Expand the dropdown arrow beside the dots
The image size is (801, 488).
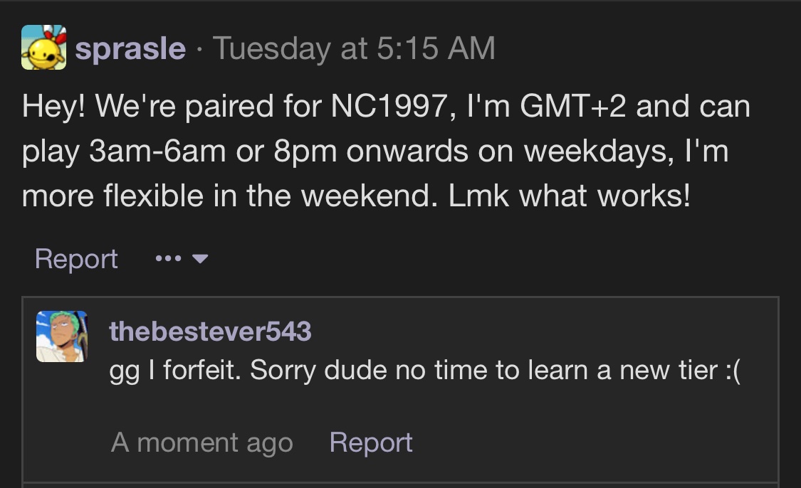click(x=200, y=259)
